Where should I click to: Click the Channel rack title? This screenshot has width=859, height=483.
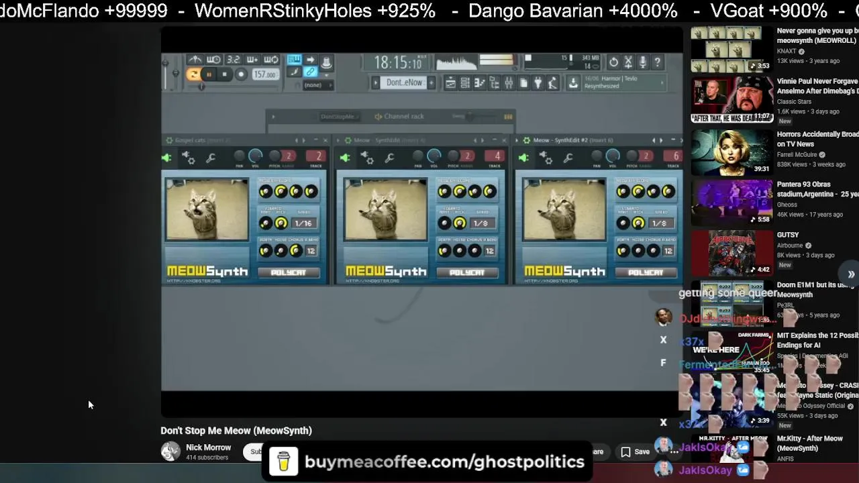[x=404, y=117]
